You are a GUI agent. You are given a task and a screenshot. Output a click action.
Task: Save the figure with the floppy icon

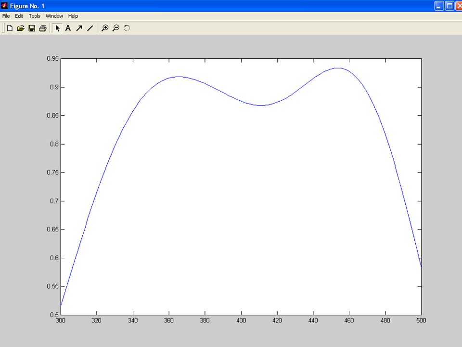coord(32,28)
